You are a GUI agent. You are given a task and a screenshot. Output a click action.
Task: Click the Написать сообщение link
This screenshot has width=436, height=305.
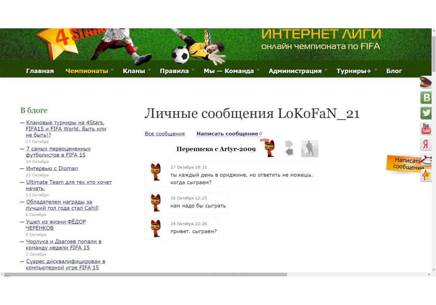(x=228, y=134)
